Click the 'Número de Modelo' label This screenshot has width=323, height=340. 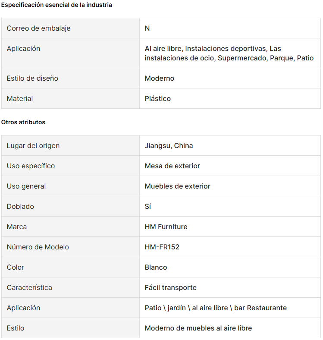click(x=38, y=247)
